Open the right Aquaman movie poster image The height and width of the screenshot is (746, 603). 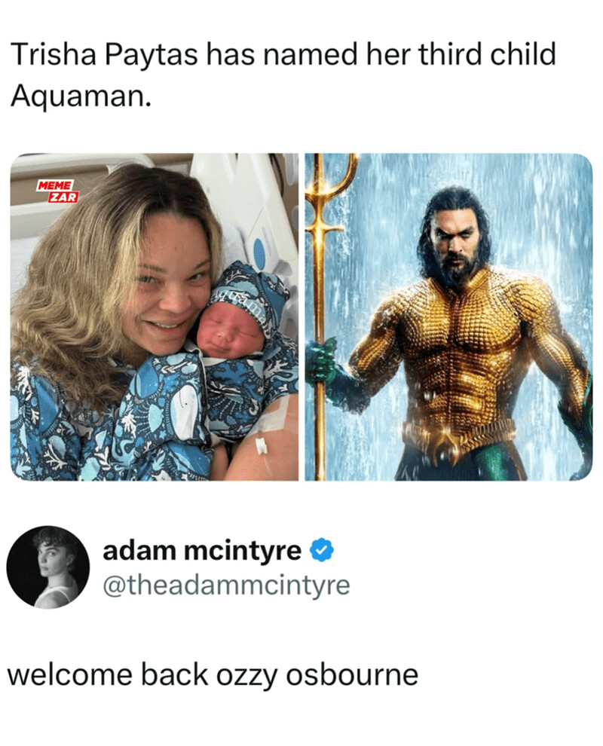click(448, 316)
